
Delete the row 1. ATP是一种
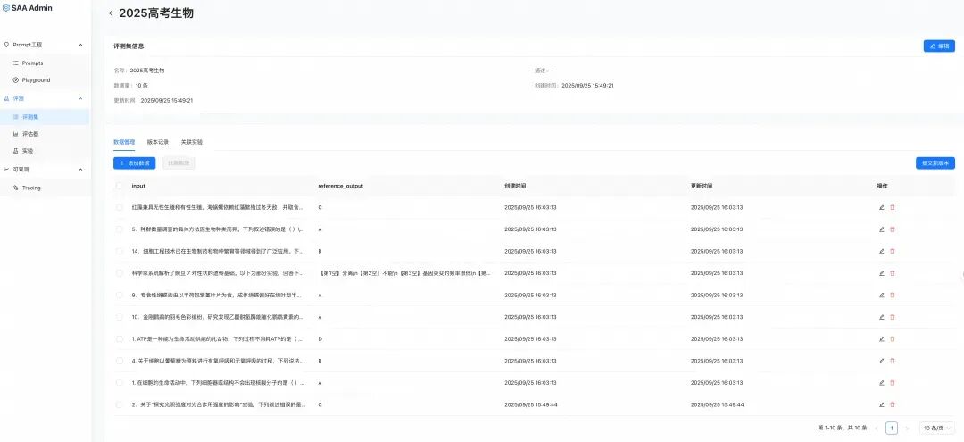(x=893, y=338)
